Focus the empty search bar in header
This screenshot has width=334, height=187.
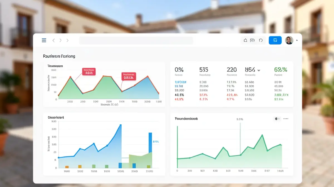[x=136, y=40]
